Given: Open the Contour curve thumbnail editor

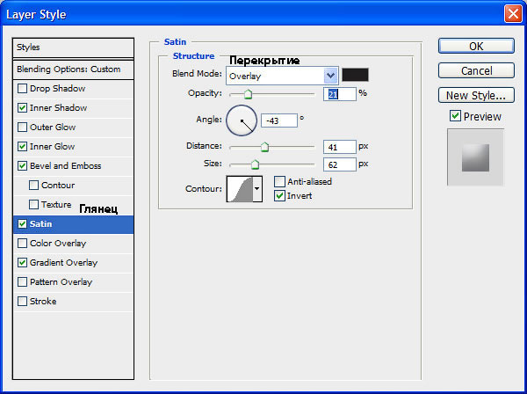Looking at the screenshot, I should pyautogui.click(x=240, y=189).
